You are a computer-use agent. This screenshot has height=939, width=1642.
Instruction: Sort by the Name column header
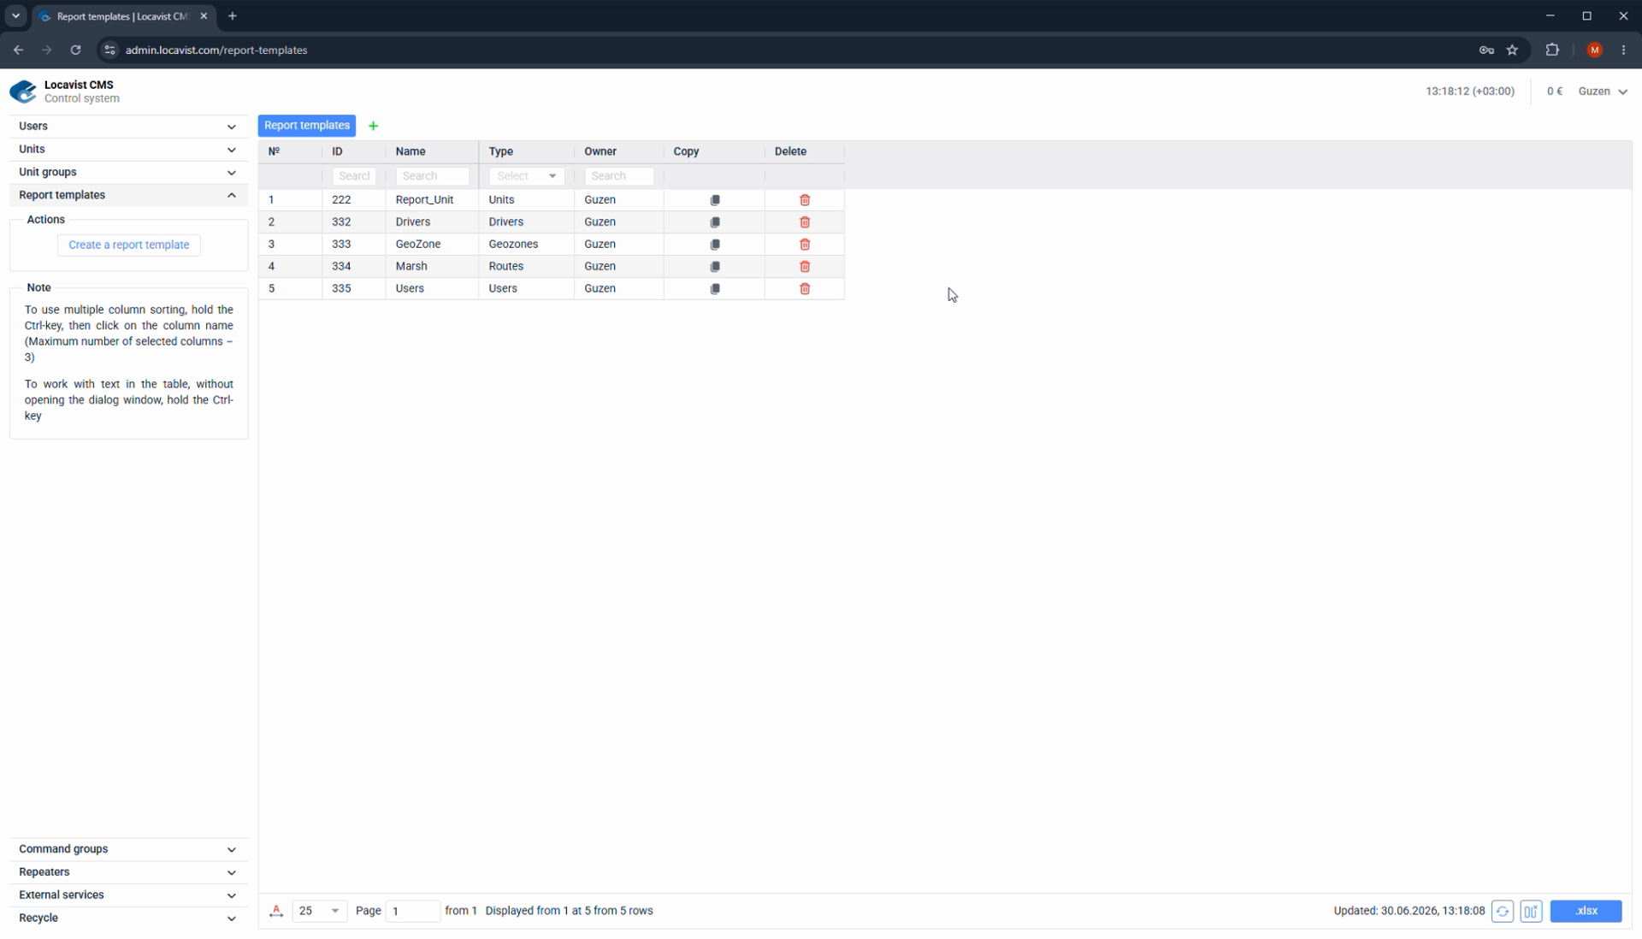(410, 151)
